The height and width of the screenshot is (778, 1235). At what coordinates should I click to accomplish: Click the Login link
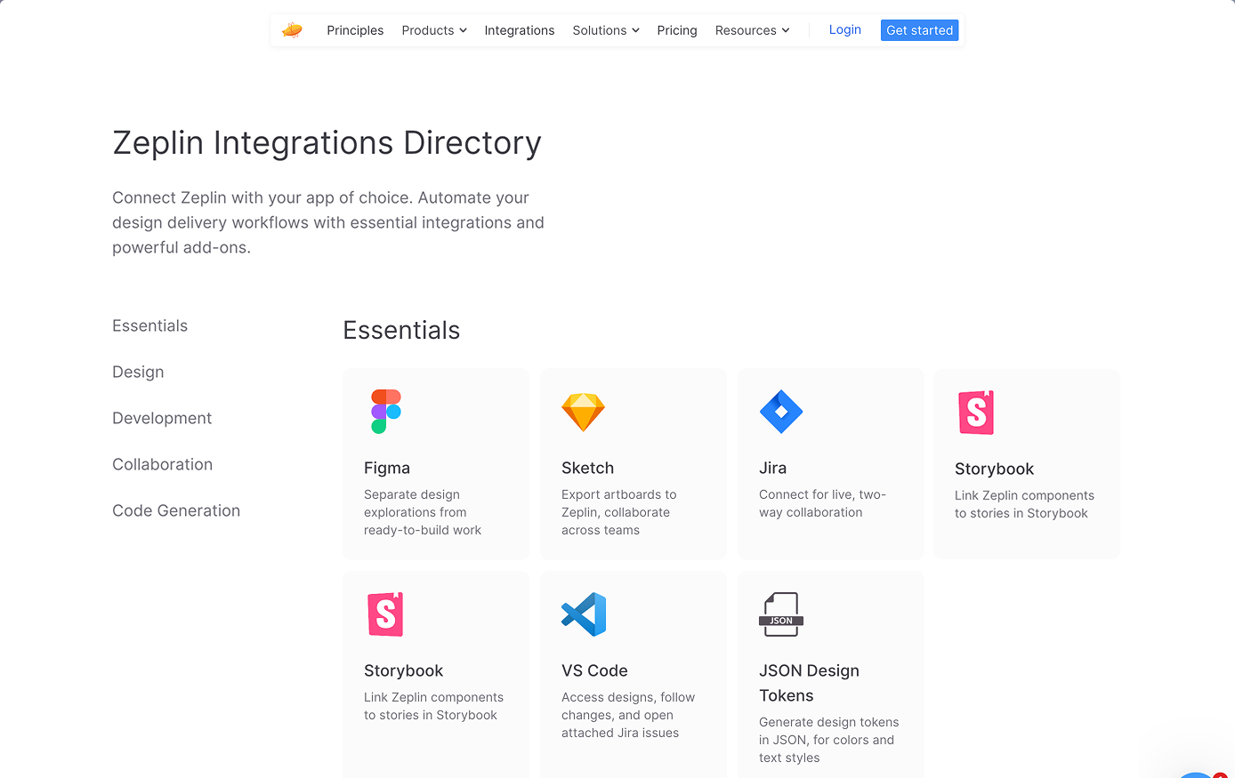(x=844, y=29)
